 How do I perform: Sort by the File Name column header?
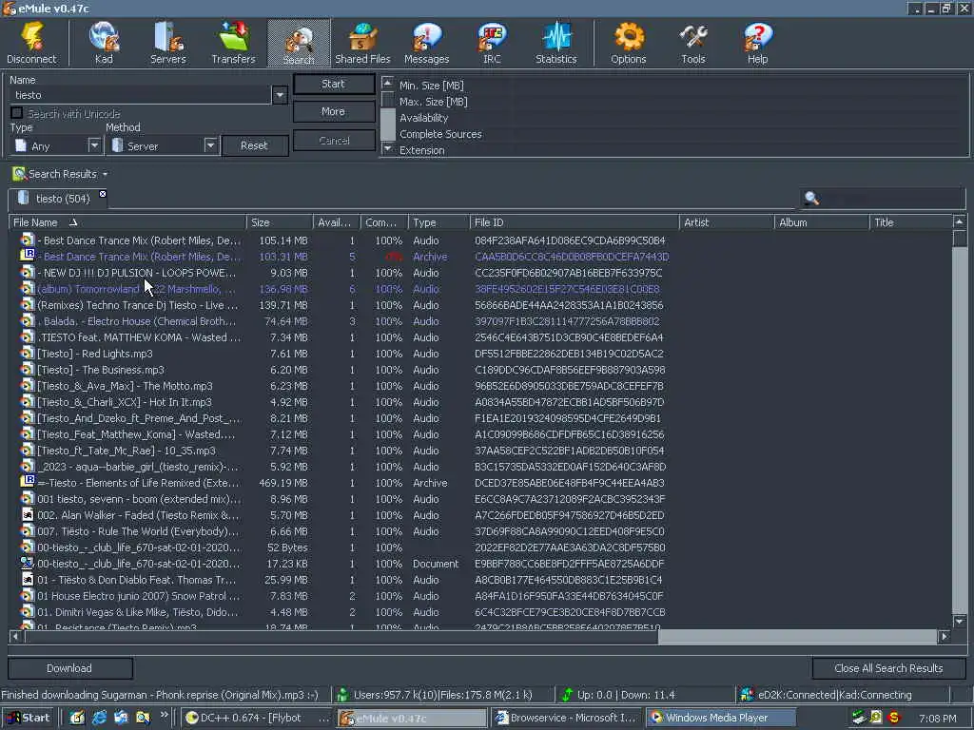pyautogui.click(x=127, y=222)
